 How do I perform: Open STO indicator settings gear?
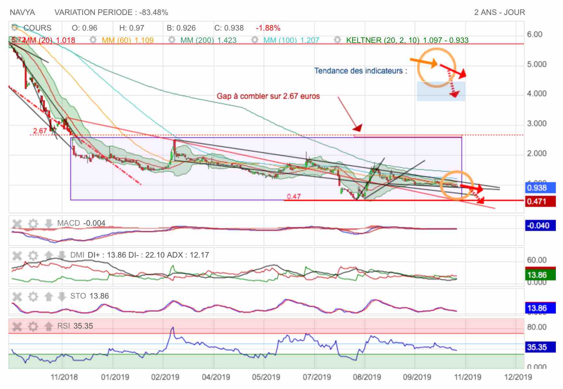(x=33, y=297)
